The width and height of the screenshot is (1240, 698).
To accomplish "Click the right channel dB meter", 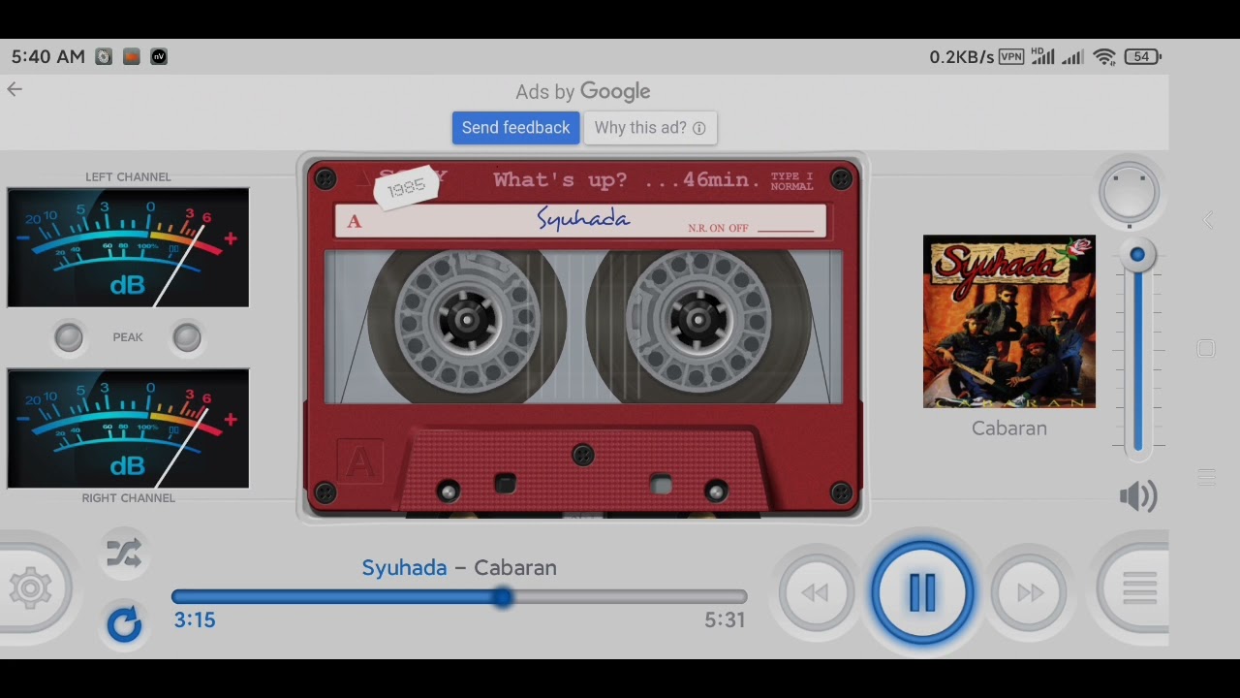I will tap(128, 428).
